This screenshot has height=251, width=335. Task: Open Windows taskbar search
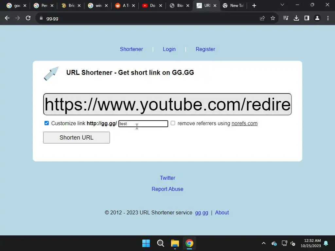click(160, 243)
